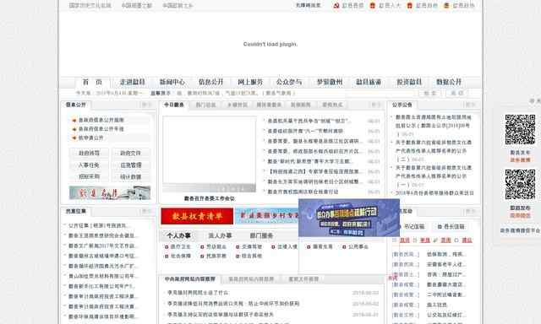541x324 pixels.
Task: Open 公众参与 in the navigation bar
Action: click(x=289, y=82)
